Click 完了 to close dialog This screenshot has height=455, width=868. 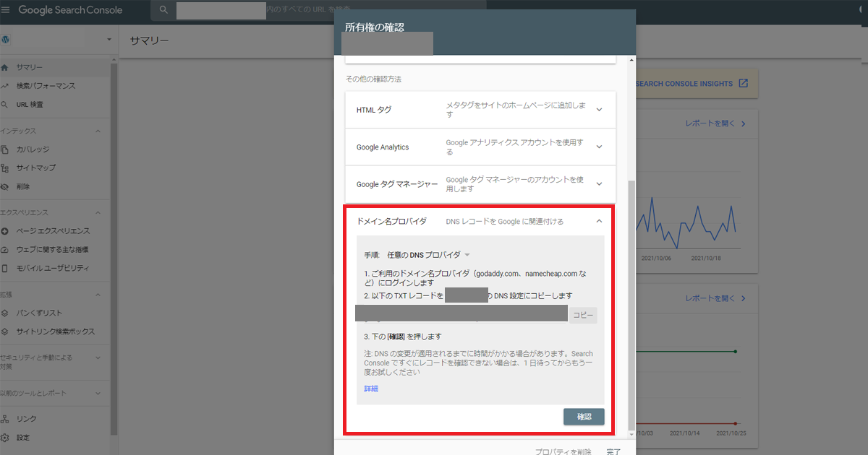[x=613, y=451]
